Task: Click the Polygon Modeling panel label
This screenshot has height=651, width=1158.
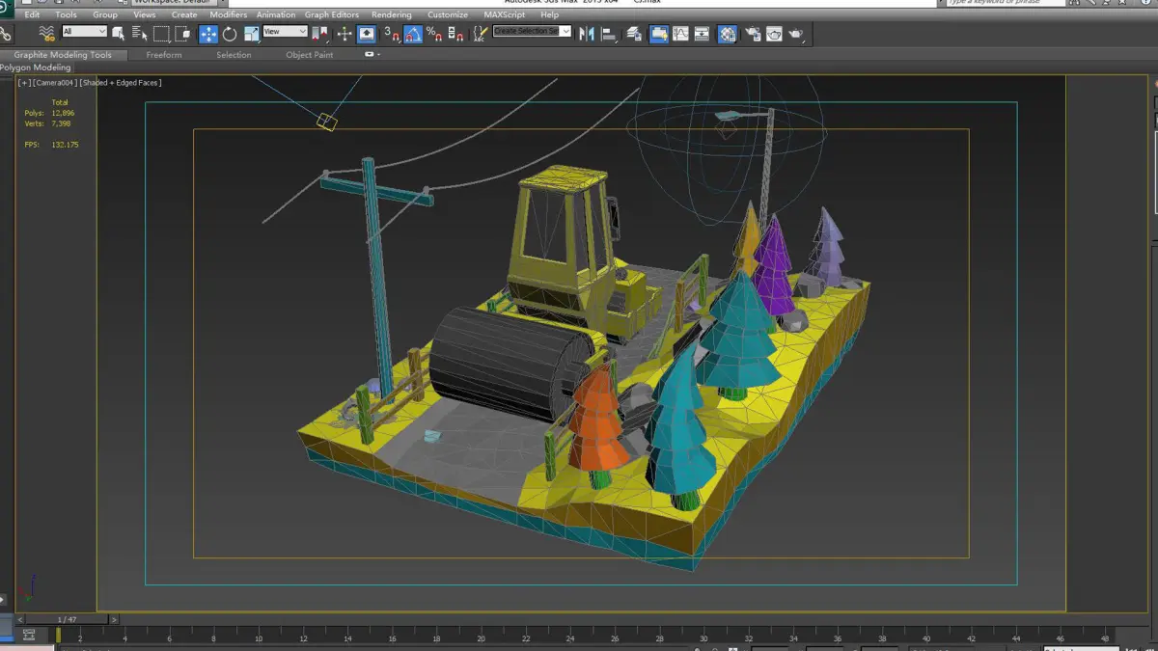Action: click(36, 68)
